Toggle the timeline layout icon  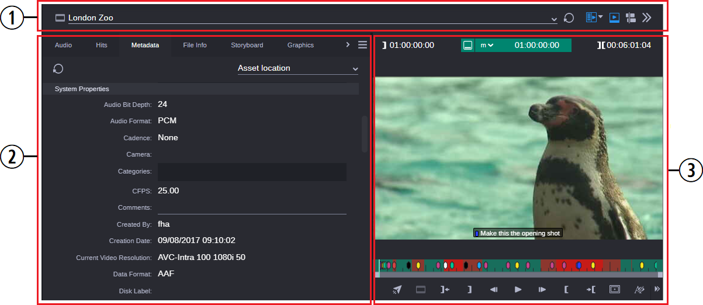[x=631, y=18]
